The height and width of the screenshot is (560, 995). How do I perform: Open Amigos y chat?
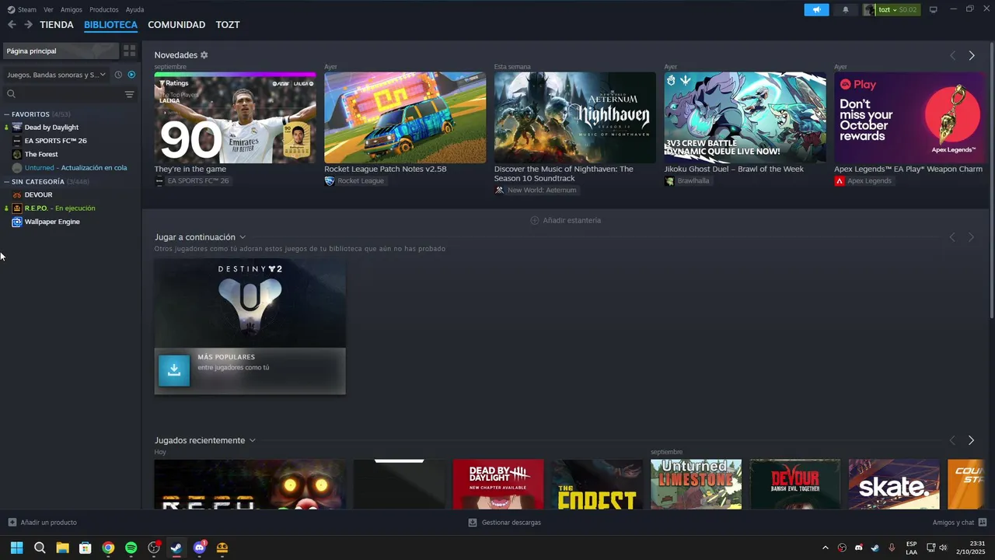coord(953,523)
